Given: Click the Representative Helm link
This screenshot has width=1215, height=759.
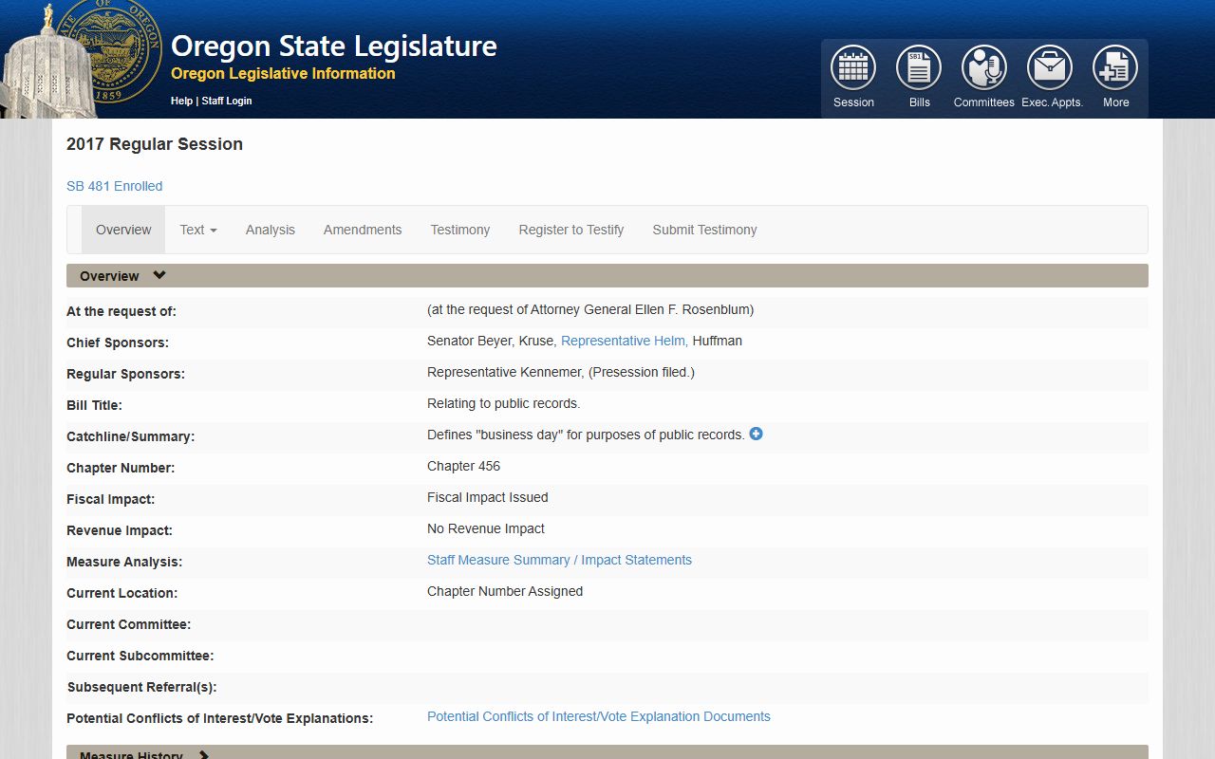Looking at the screenshot, I should point(625,341).
